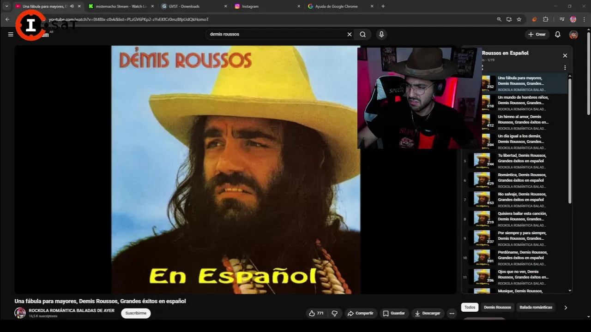Image resolution: width=591 pixels, height=332 pixels.
Task: Select the Balada románticas filter chip
Action: pyautogui.click(x=536, y=307)
